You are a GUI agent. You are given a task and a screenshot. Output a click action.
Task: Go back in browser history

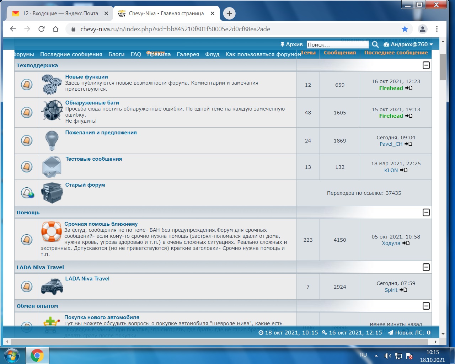tap(13, 29)
